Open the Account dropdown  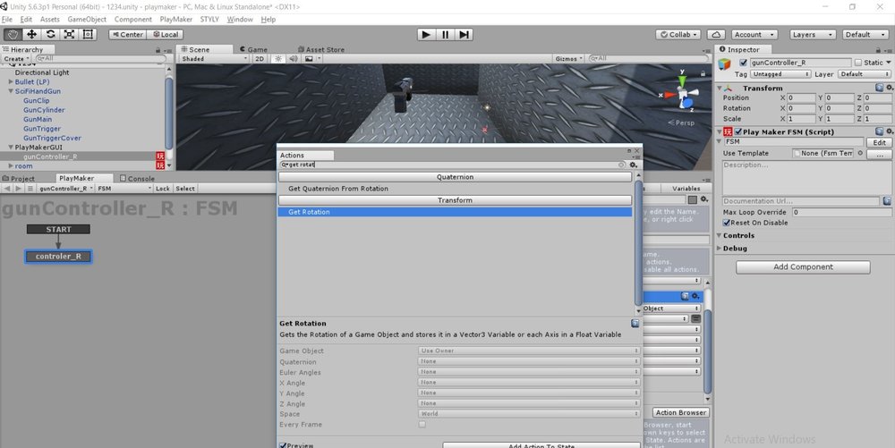click(x=754, y=34)
